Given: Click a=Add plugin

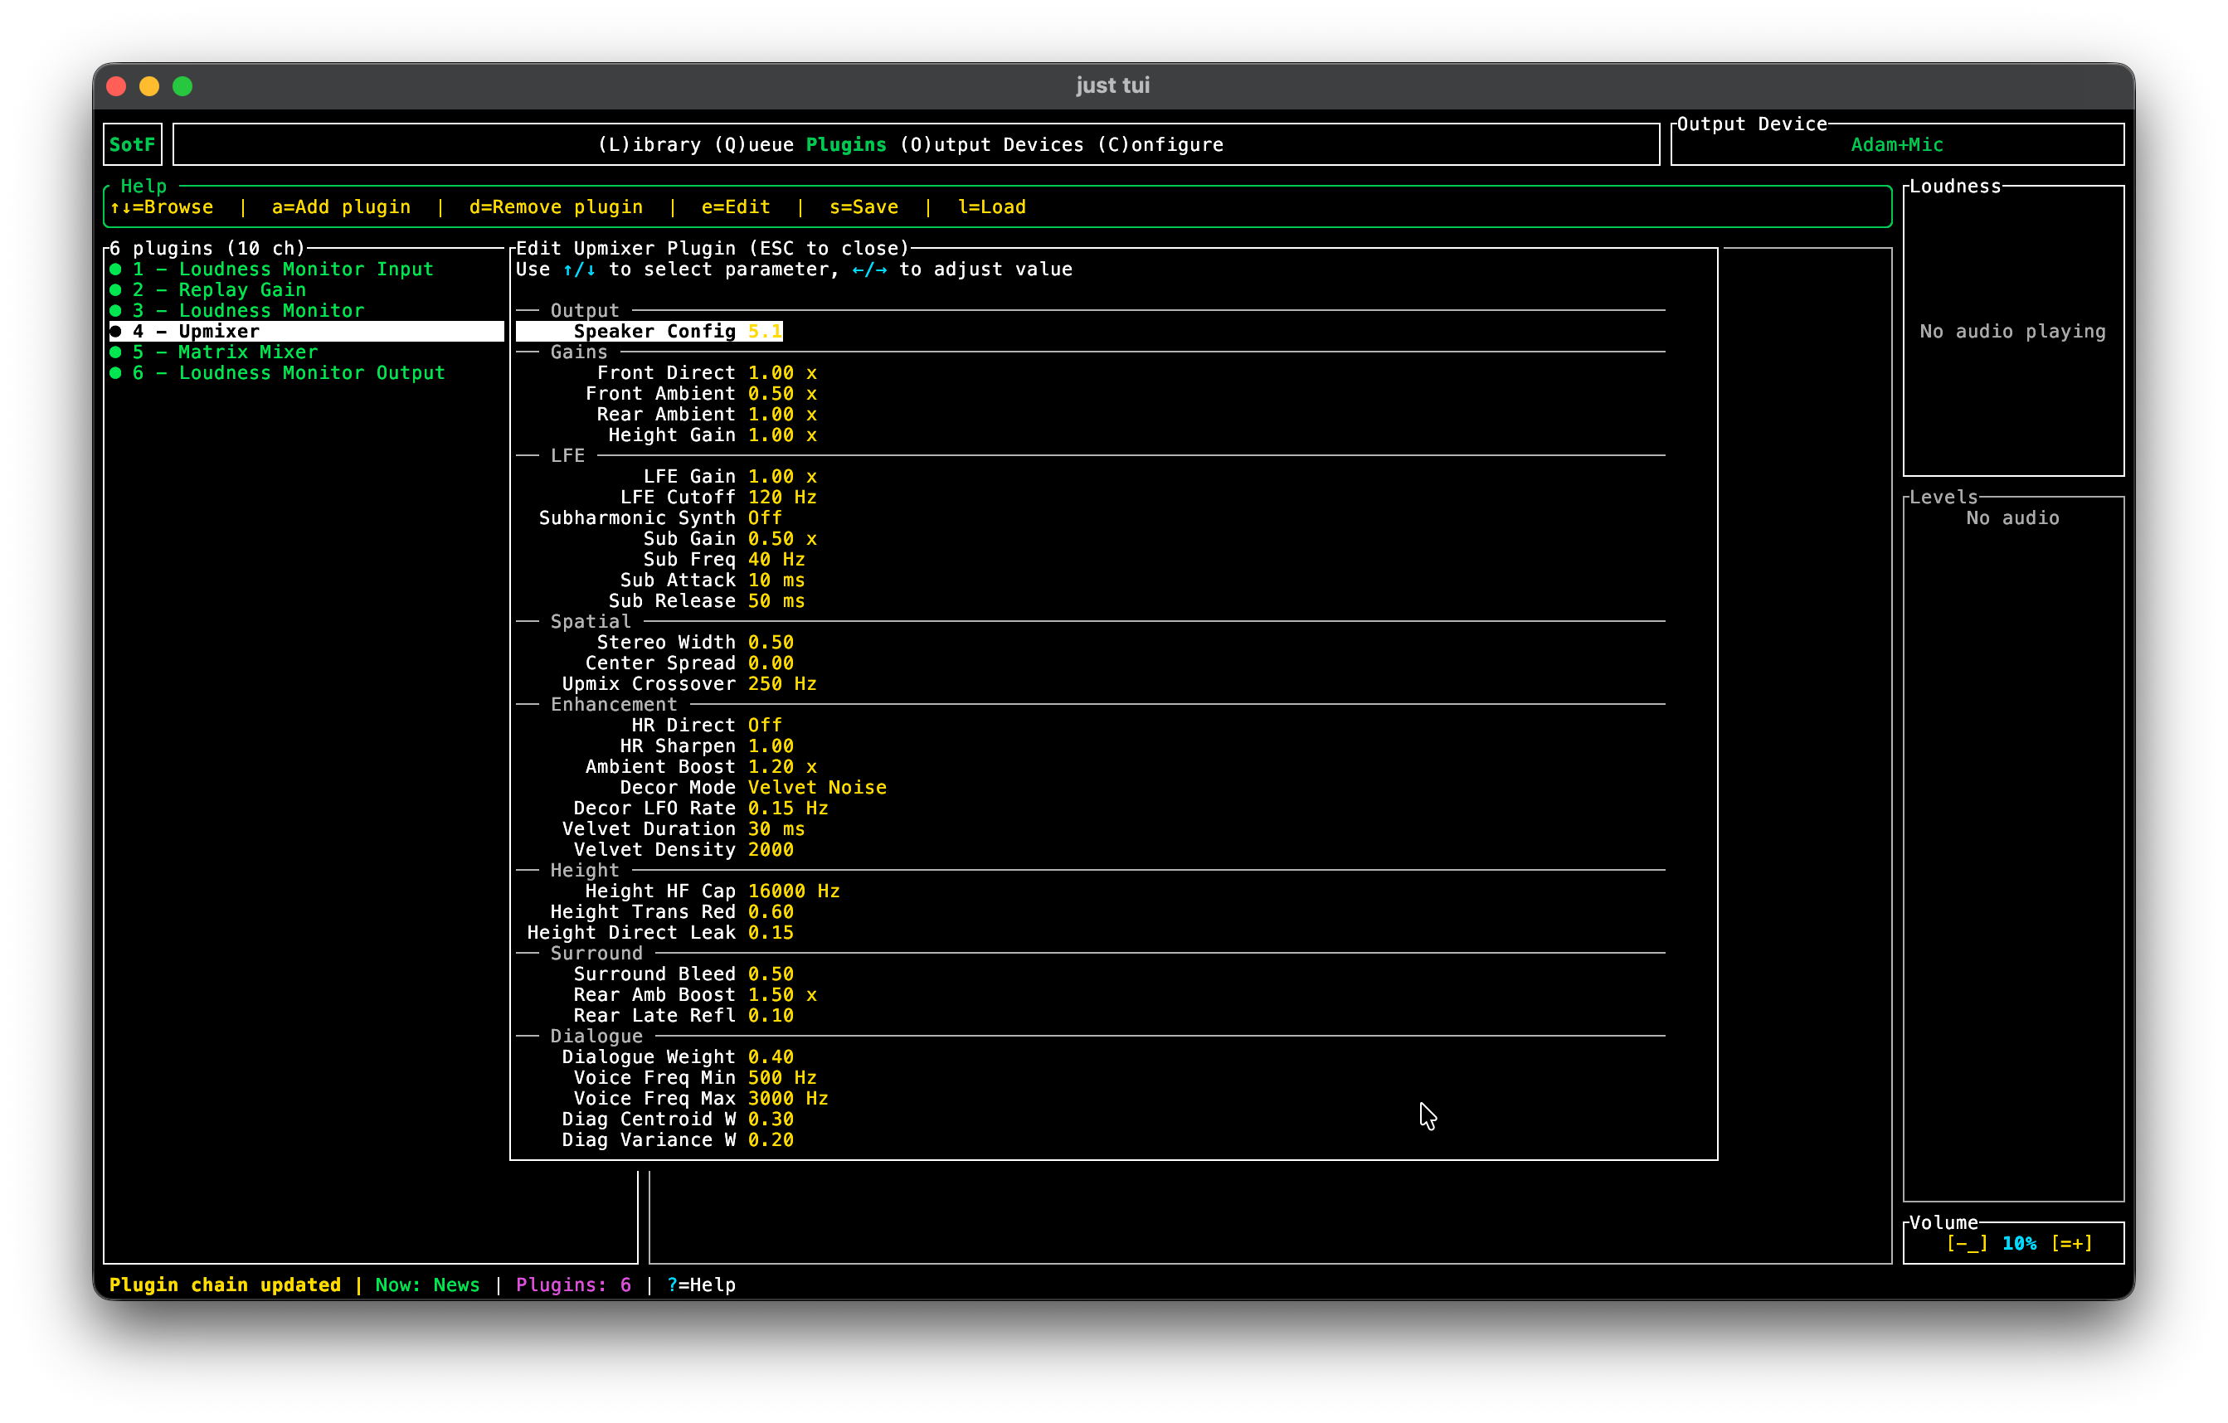Looking at the screenshot, I should (x=342, y=207).
